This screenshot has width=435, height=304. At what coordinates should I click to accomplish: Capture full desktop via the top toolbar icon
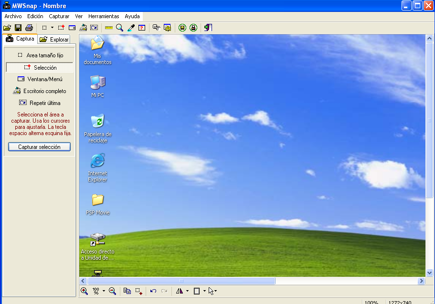click(x=83, y=28)
